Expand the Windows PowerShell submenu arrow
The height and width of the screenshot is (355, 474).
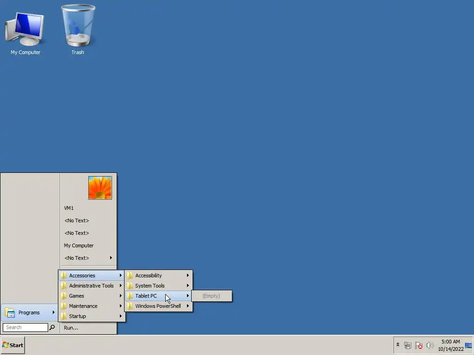[187, 306]
